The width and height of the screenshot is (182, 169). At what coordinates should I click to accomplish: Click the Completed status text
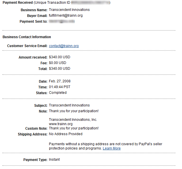pyautogui.click(x=58, y=93)
